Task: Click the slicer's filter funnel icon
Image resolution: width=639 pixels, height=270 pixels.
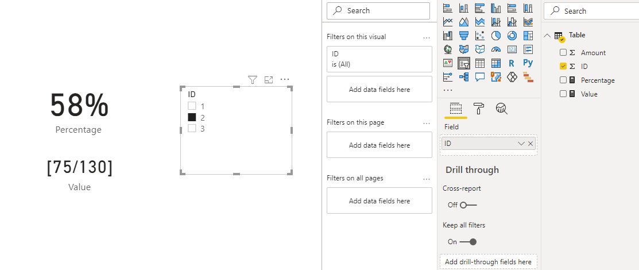Action: tap(253, 80)
